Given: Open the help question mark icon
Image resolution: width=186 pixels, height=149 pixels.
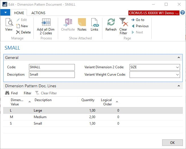Looking at the screenshot, I should 182,13.
